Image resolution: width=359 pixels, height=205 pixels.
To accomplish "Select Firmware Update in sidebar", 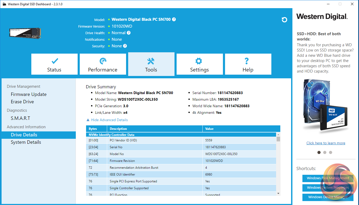I will click(29, 94).
